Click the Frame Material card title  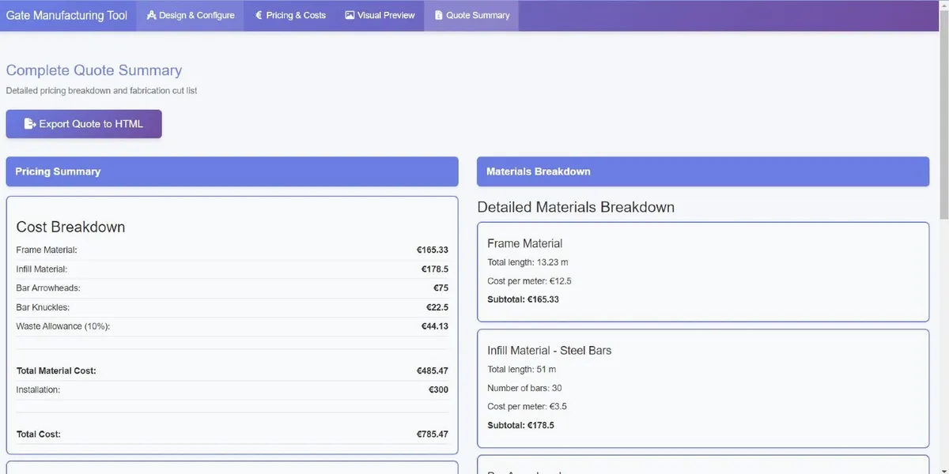pyautogui.click(x=525, y=243)
